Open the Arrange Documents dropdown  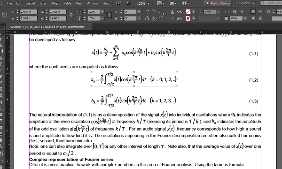click(185, 3)
